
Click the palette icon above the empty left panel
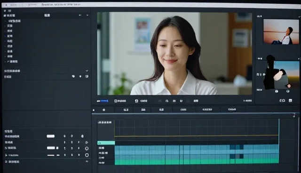pyautogui.click(x=73, y=76)
